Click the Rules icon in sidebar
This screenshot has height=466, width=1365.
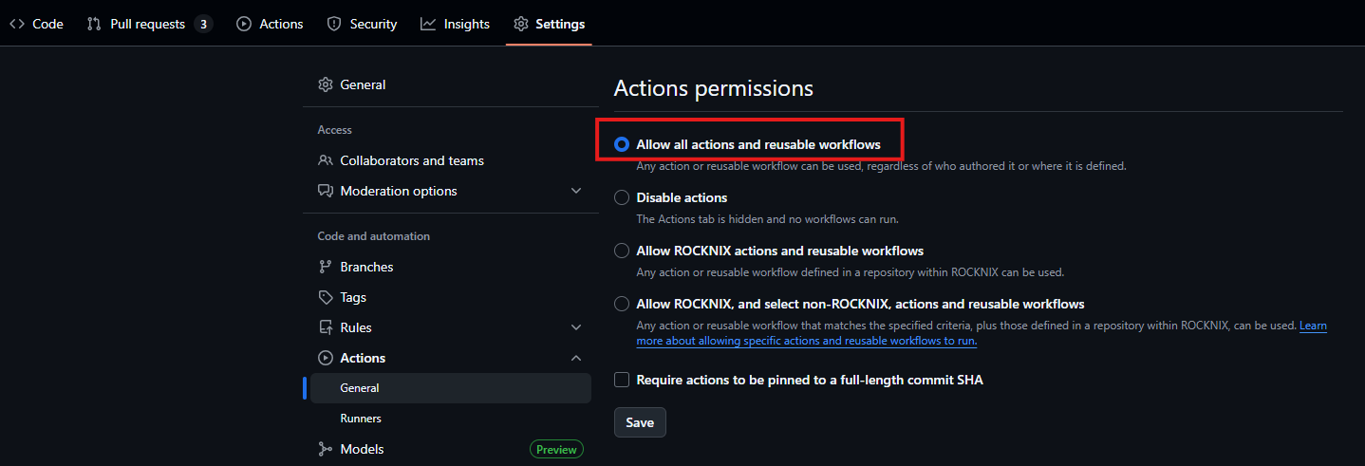(x=326, y=327)
